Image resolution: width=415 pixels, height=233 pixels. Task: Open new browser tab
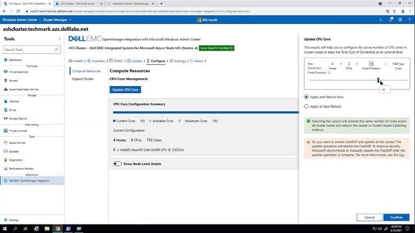pos(161,4)
